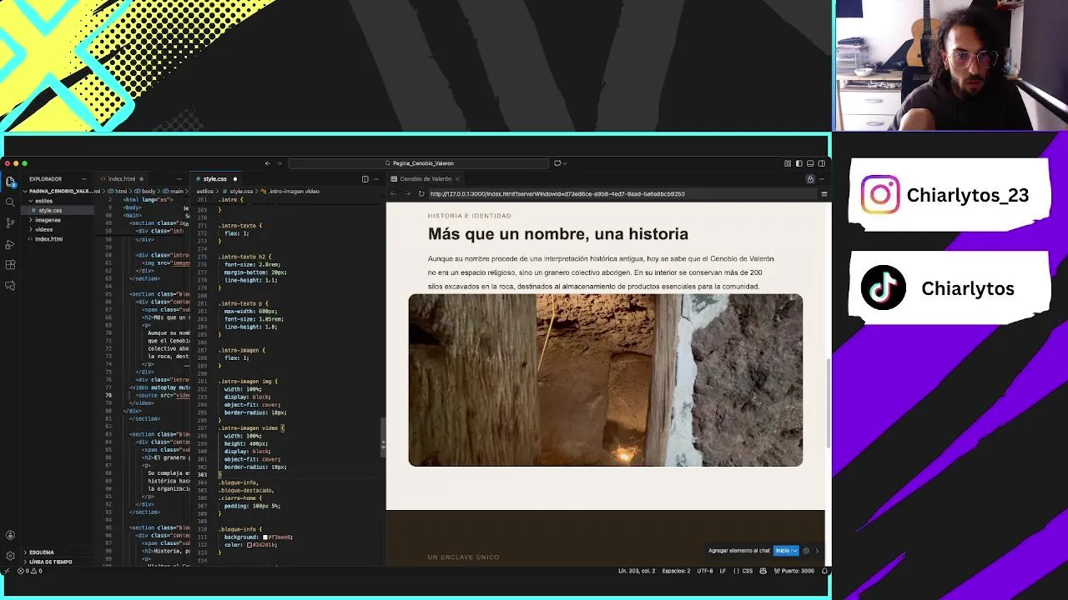This screenshot has width=1068, height=600.
Task: Open more actions in the preview tab bar
Action: click(821, 179)
